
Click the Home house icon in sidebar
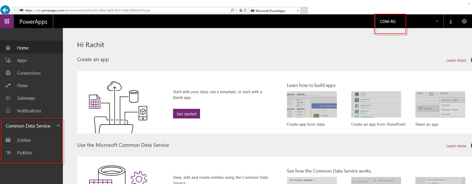8,48
